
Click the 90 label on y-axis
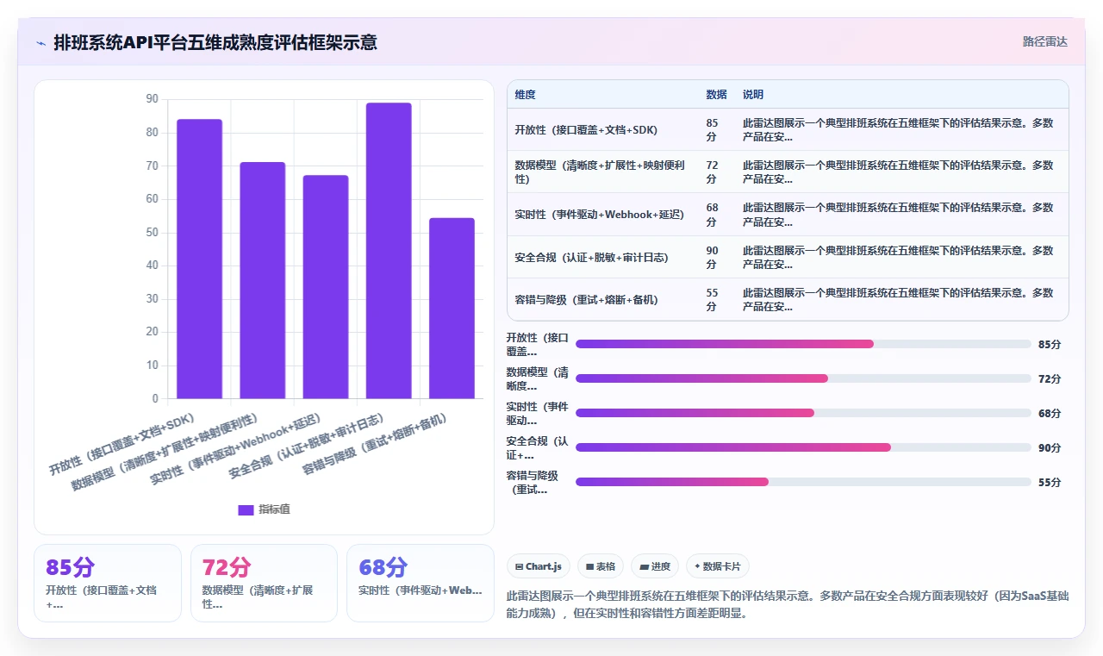click(153, 99)
